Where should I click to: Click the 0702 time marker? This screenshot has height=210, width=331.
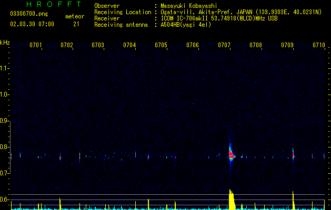(67, 45)
